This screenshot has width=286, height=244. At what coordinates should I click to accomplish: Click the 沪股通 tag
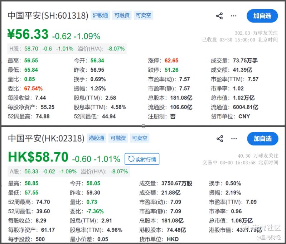pos(100,15)
